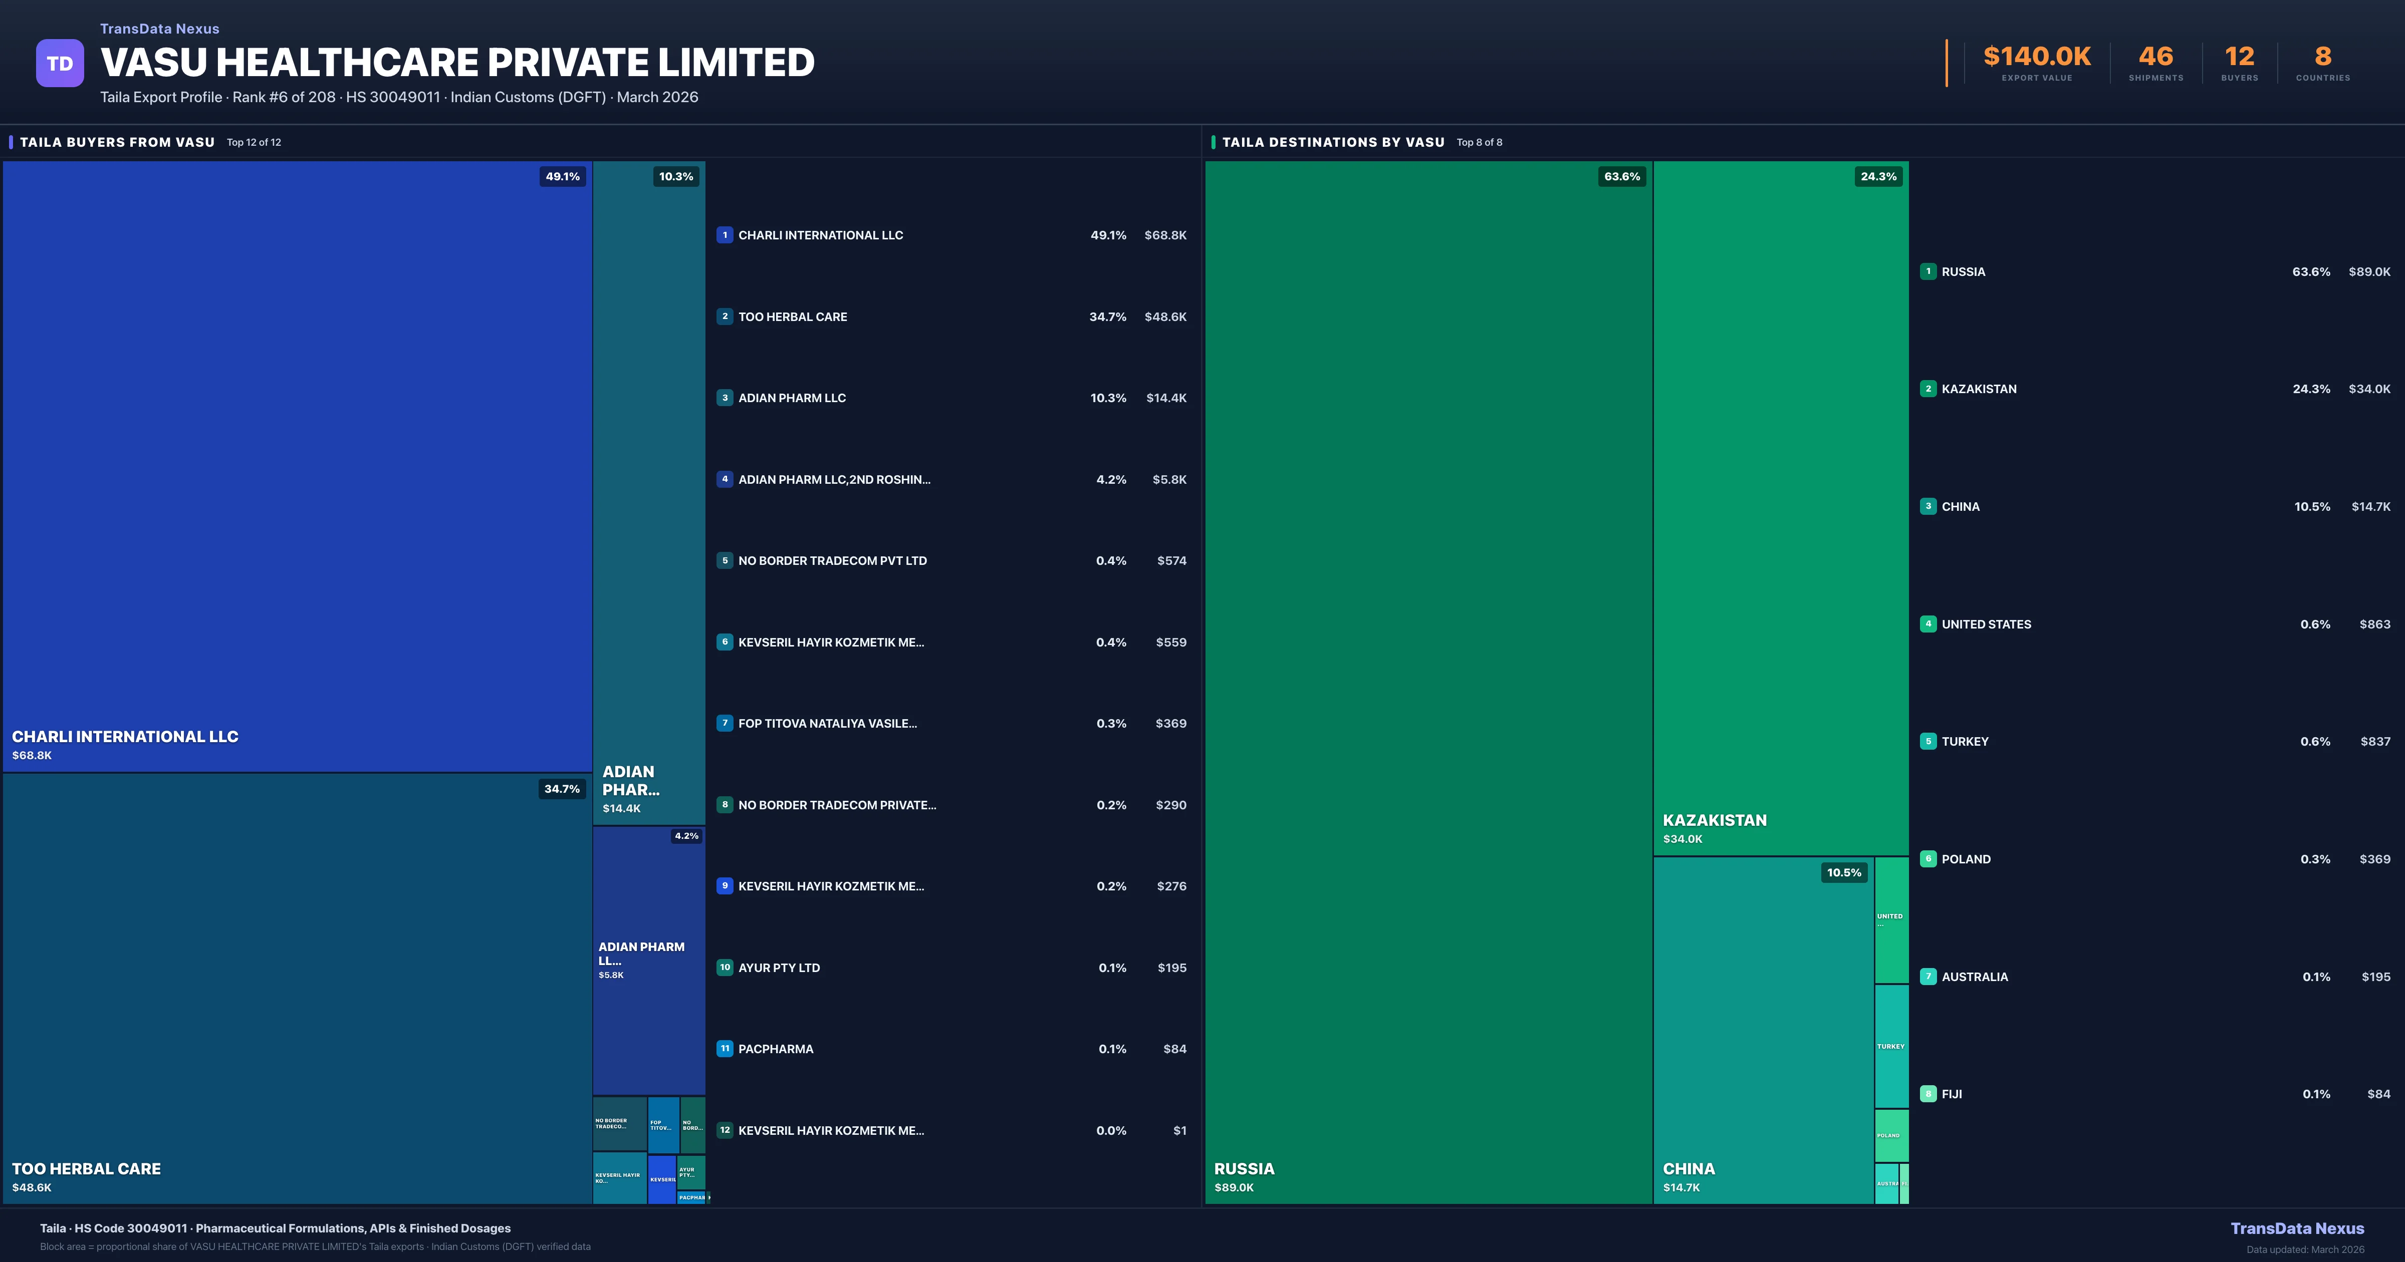Select the TOO Herbal Care treemap block
This screenshot has height=1262, width=2405.
tap(297, 990)
